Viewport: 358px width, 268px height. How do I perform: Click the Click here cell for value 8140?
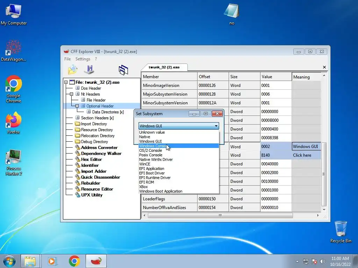pyautogui.click(x=306, y=155)
